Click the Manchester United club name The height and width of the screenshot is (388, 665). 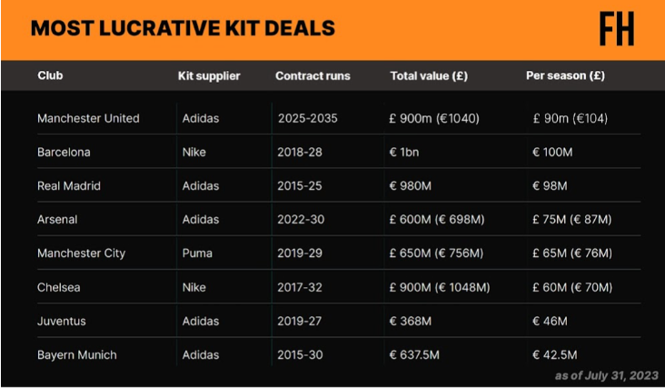[x=88, y=118]
